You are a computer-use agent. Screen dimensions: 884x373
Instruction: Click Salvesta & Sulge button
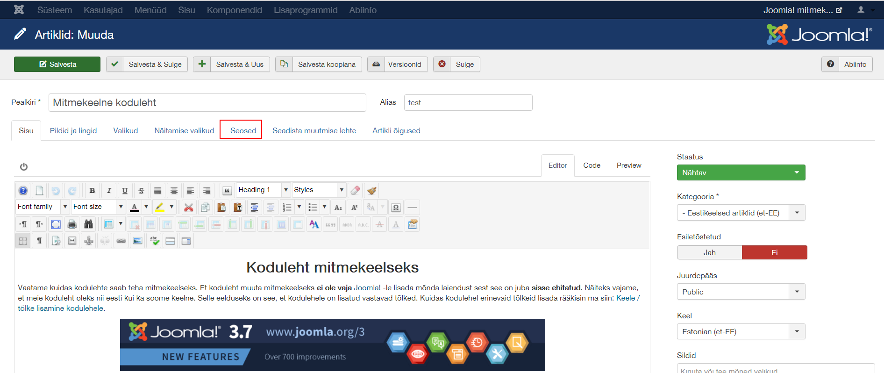pos(147,65)
